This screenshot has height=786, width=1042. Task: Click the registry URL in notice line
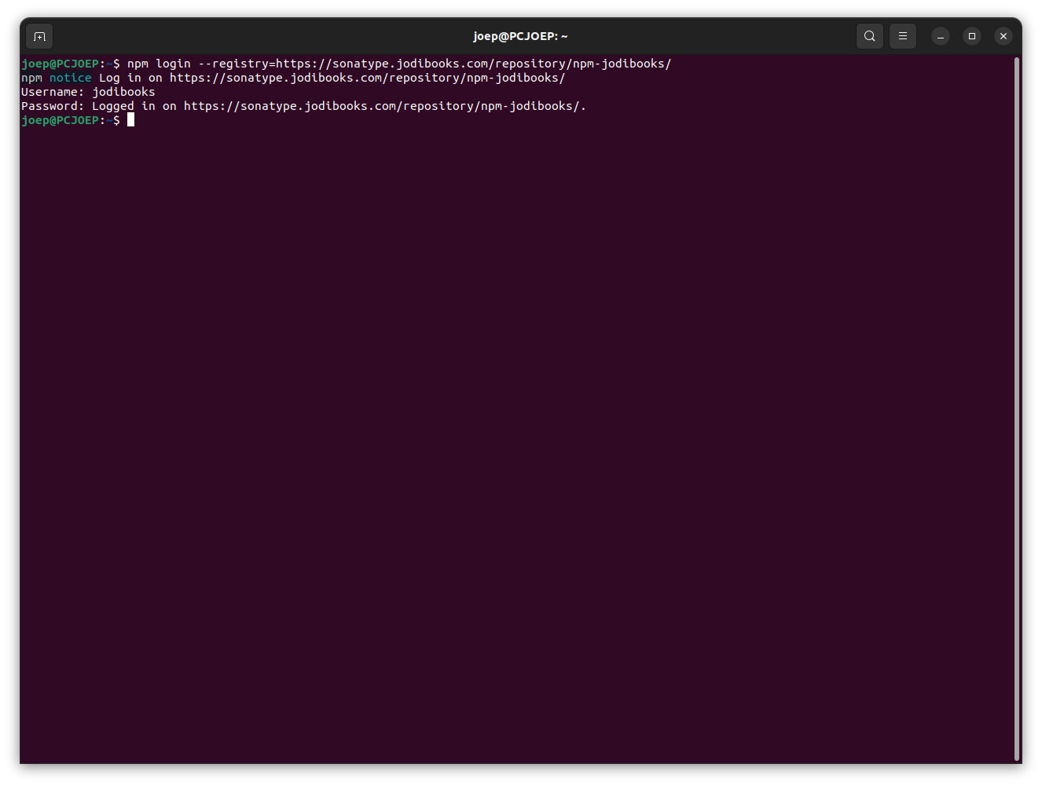[367, 78]
